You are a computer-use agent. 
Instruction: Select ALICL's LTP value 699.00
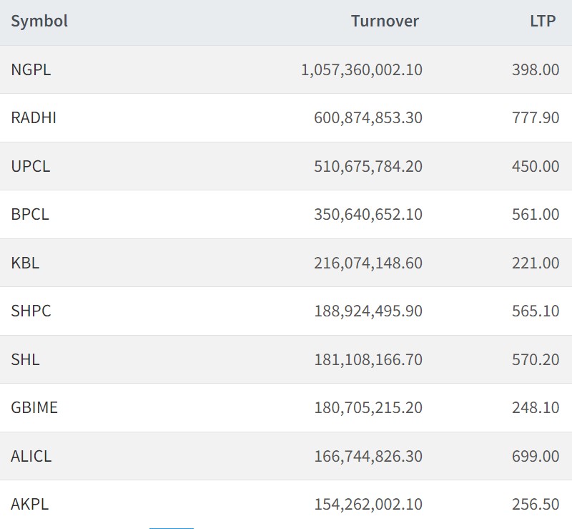click(536, 456)
